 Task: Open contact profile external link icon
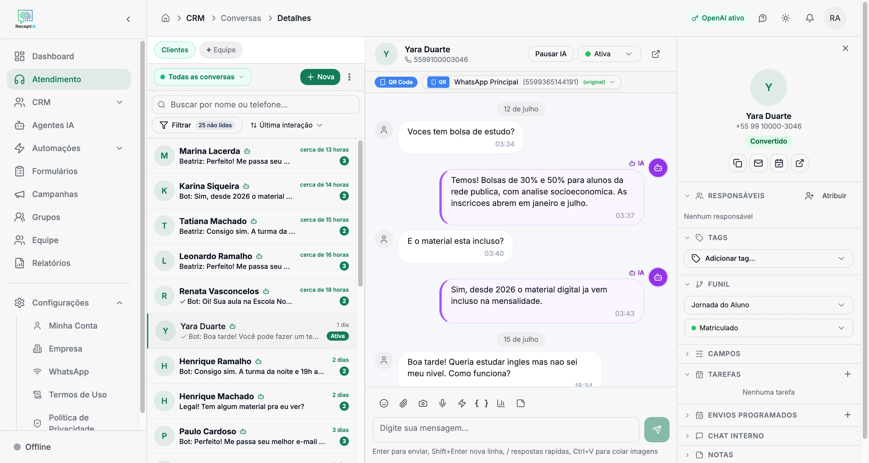click(799, 163)
